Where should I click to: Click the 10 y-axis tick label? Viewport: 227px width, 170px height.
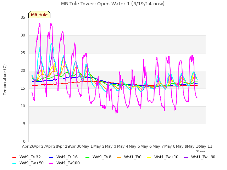[x=23, y=106]
